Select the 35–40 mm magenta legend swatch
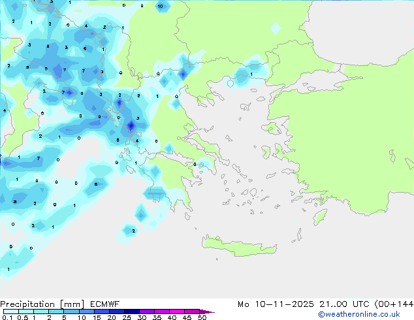 162,312
